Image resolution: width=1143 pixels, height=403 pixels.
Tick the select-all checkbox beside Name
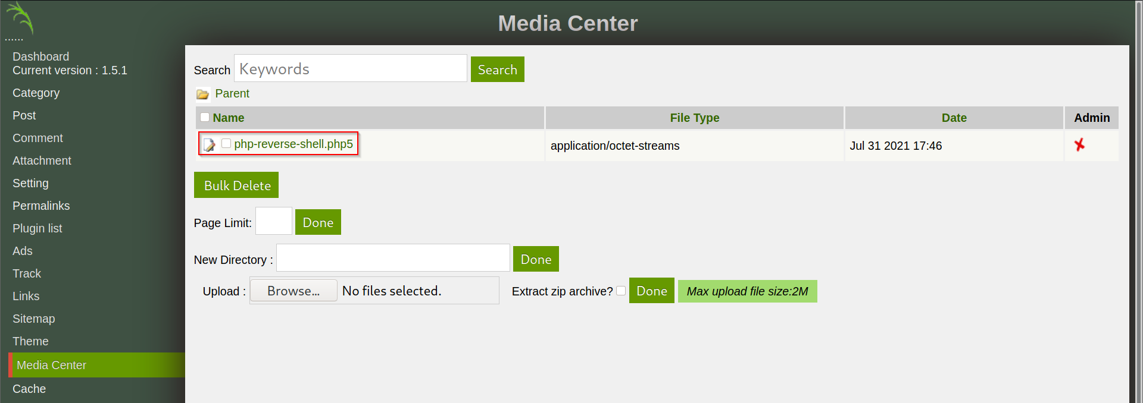(x=205, y=117)
